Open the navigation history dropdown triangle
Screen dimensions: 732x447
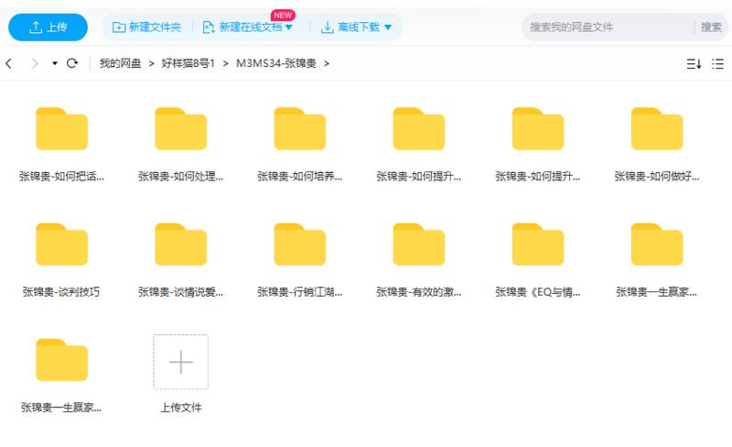pyautogui.click(x=55, y=63)
